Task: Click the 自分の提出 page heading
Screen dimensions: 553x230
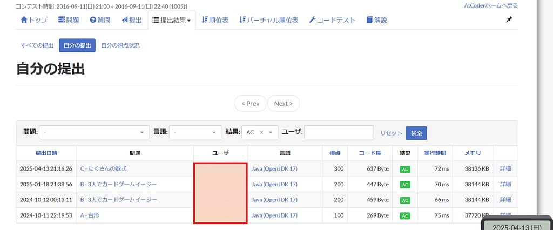Action: 51,69
